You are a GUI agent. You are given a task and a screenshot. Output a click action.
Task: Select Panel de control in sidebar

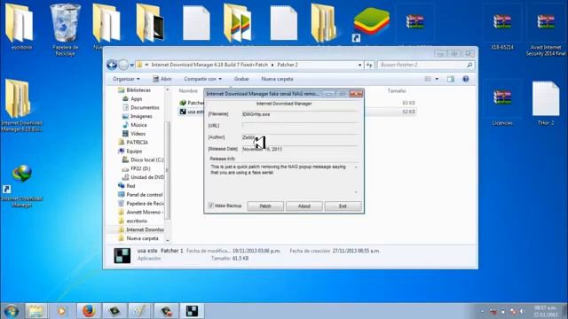140,195
